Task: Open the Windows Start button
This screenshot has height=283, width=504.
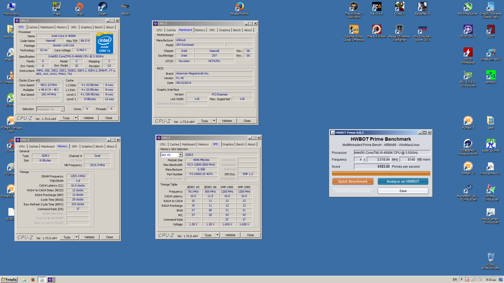Action: (9, 280)
